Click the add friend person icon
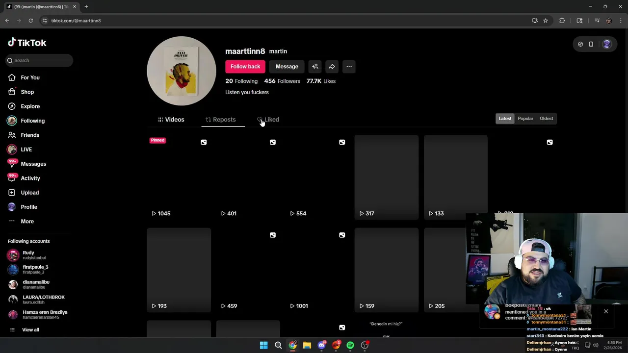Image resolution: width=628 pixels, height=353 pixels. [x=315, y=67]
